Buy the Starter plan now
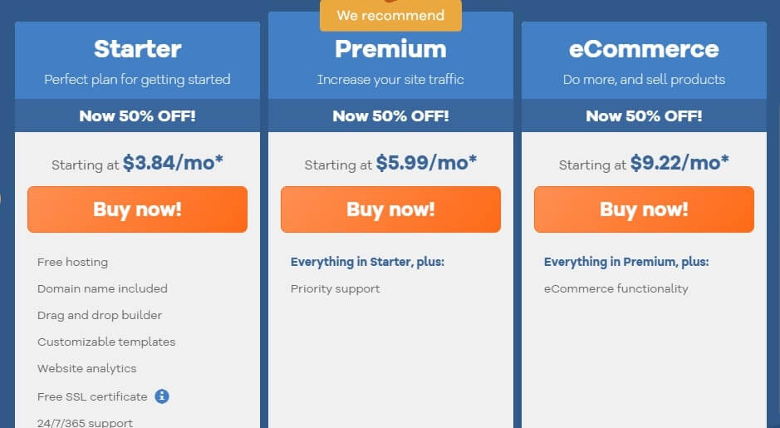Screen dimensions: 780x428 click(x=137, y=209)
